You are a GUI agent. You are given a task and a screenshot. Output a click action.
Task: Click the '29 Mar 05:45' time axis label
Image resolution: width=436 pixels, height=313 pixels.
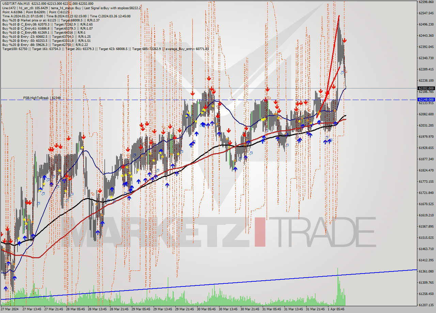point(141,310)
